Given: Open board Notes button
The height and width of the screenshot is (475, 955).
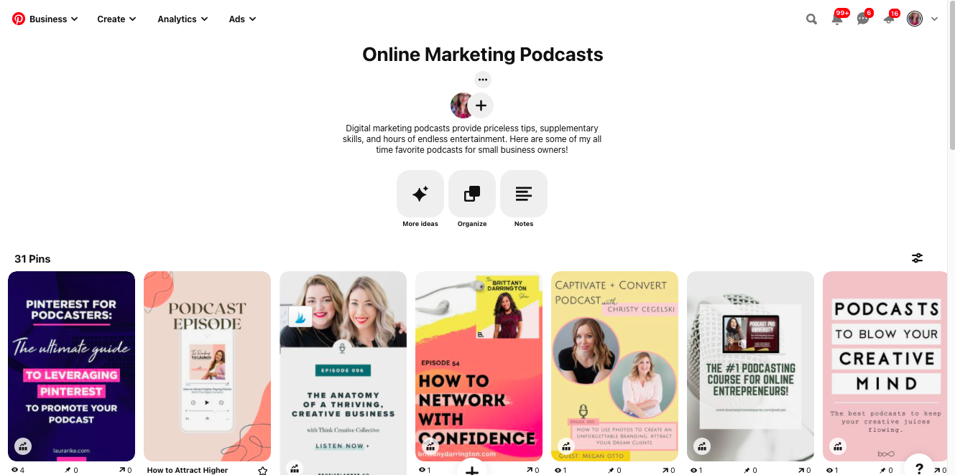Looking at the screenshot, I should [524, 194].
